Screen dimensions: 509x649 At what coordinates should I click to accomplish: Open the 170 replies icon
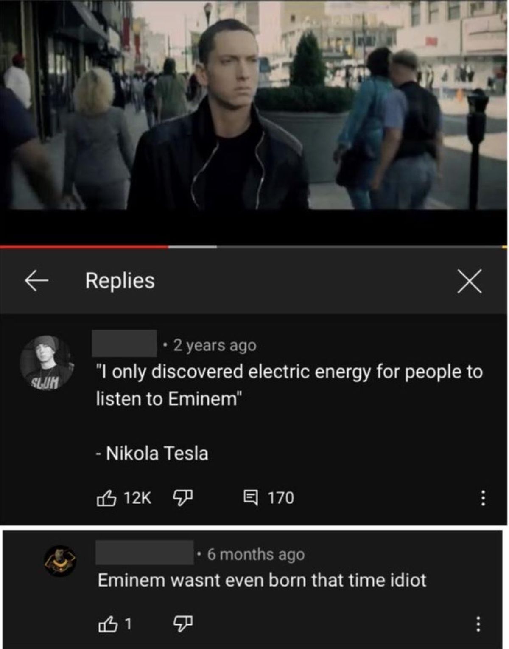tap(250, 497)
